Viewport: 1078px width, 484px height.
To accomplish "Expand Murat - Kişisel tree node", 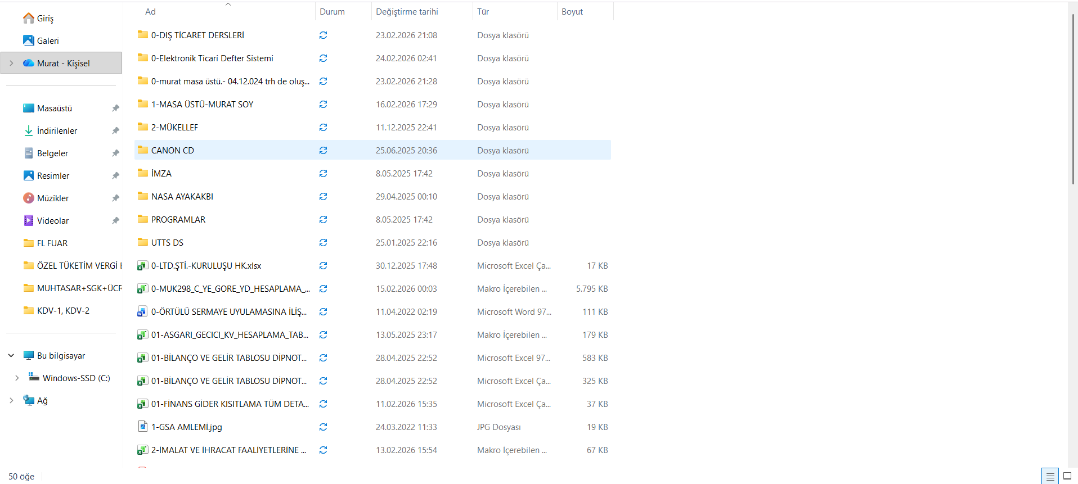I will [11, 63].
